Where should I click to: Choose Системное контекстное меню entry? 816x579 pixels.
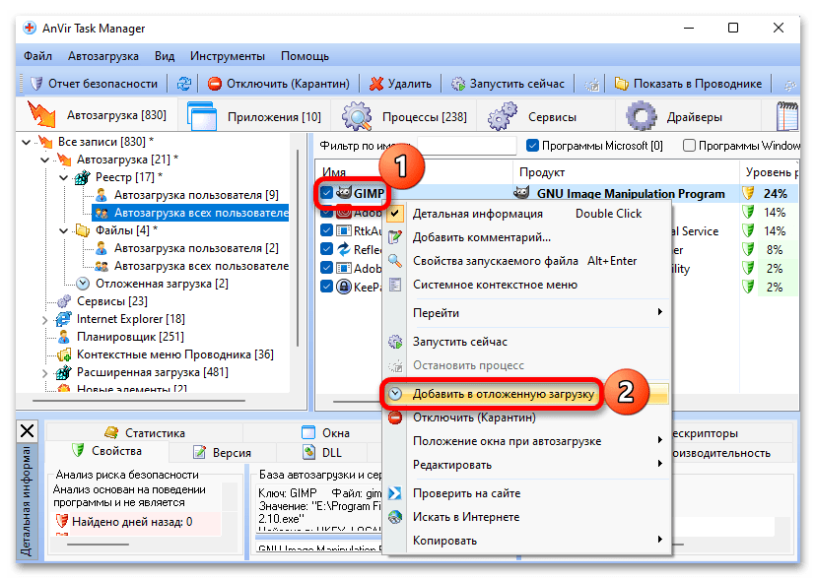pyautogui.click(x=525, y=285)
